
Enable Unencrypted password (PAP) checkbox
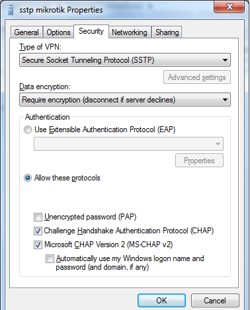[38, 217]
